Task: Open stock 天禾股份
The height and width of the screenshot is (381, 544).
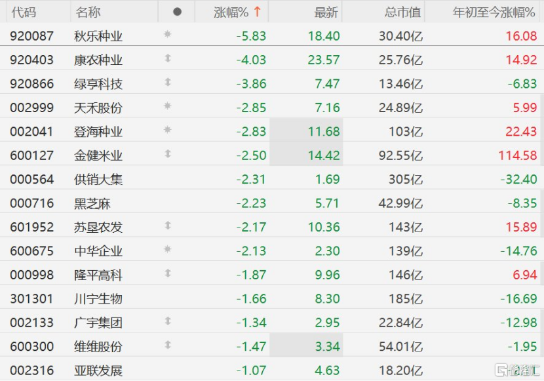Action: 98,108
